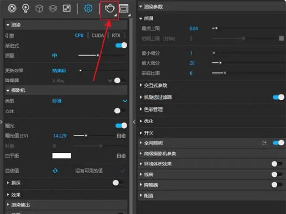Toggle the 立体 stereo switch
Viewport: 286px width, 214px height.
point(120,111)
